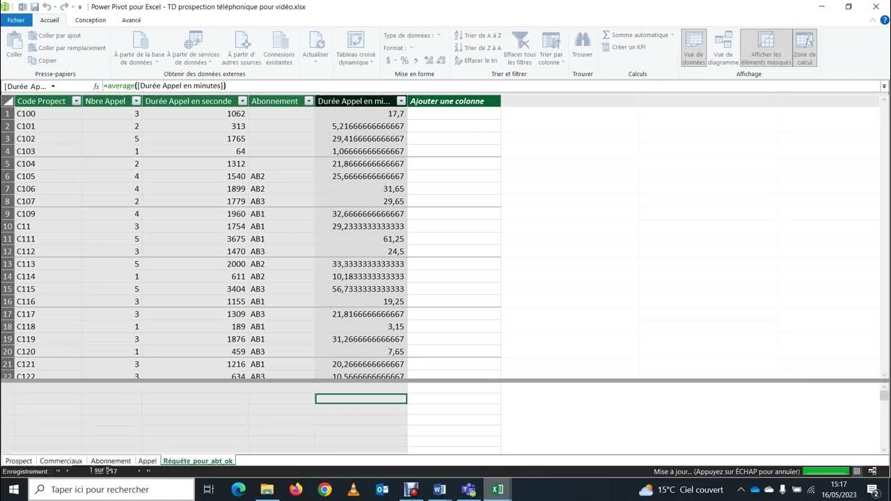Viewport: 891px width, 501px height.
Task: Open the Commerciaux sheet tab
Action: 61,461
